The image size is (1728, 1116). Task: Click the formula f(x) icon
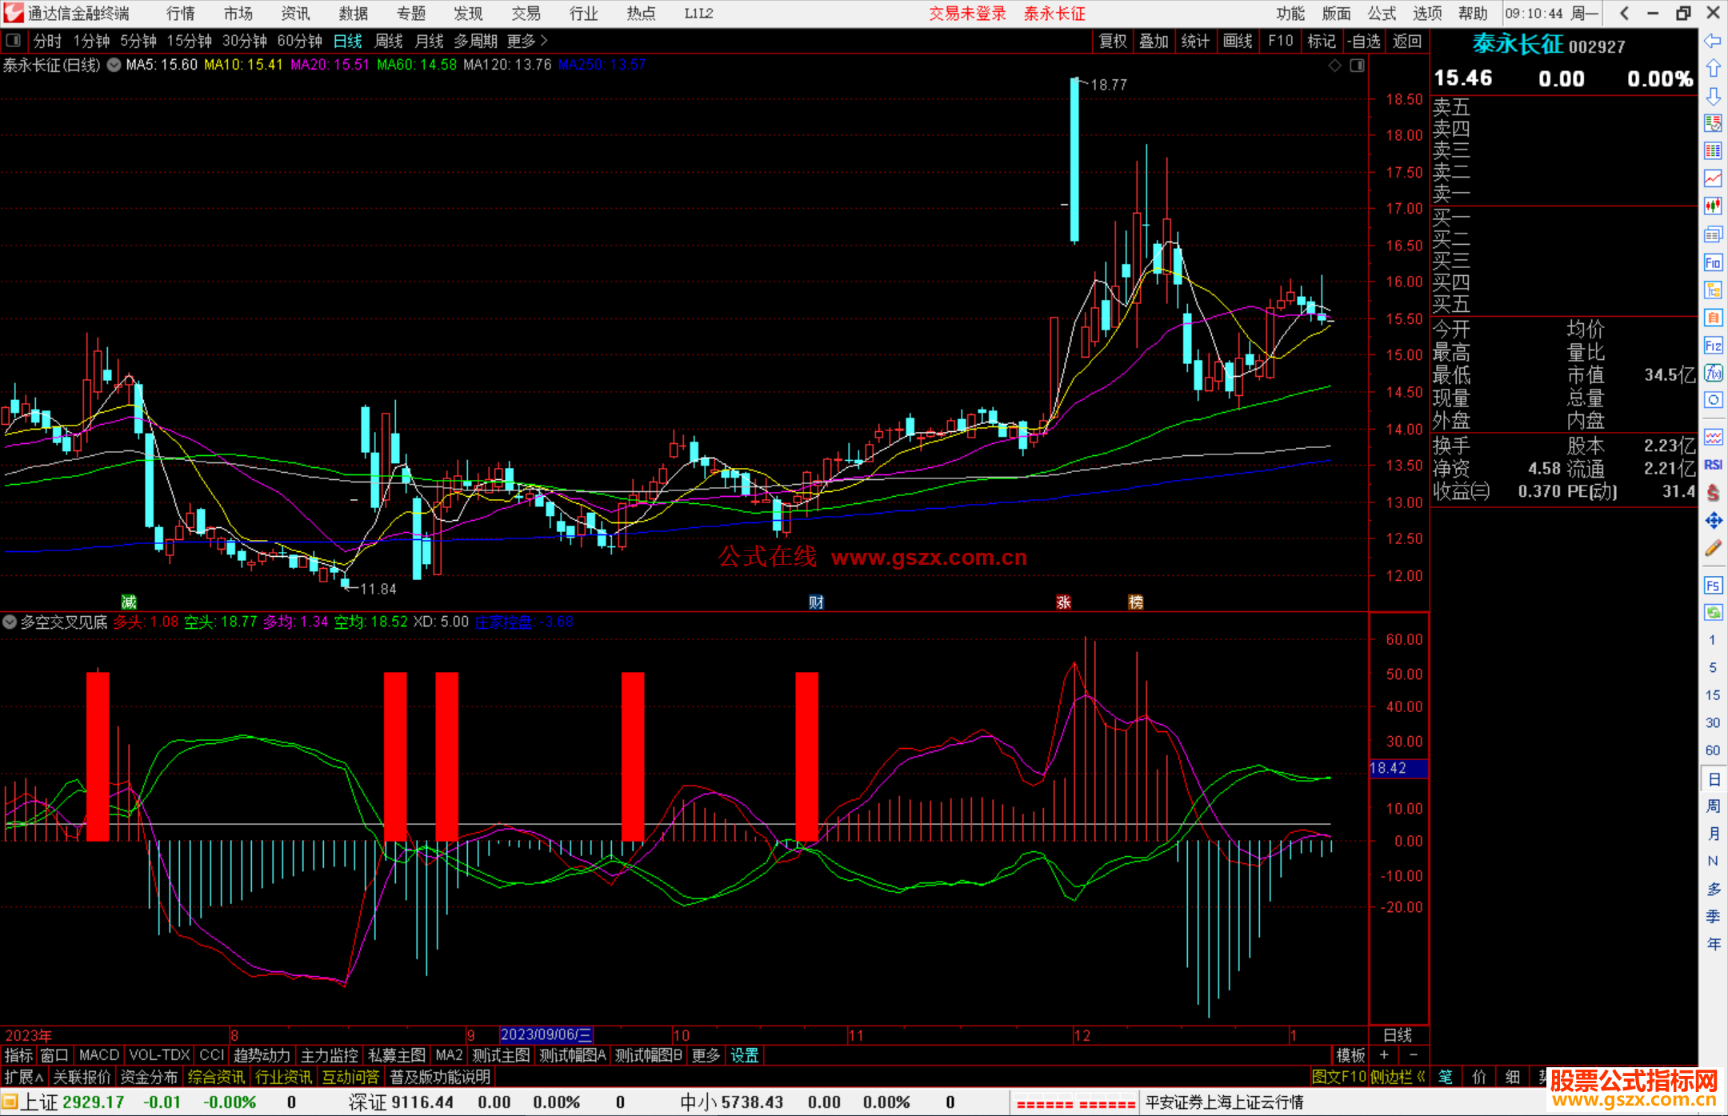1713,373
